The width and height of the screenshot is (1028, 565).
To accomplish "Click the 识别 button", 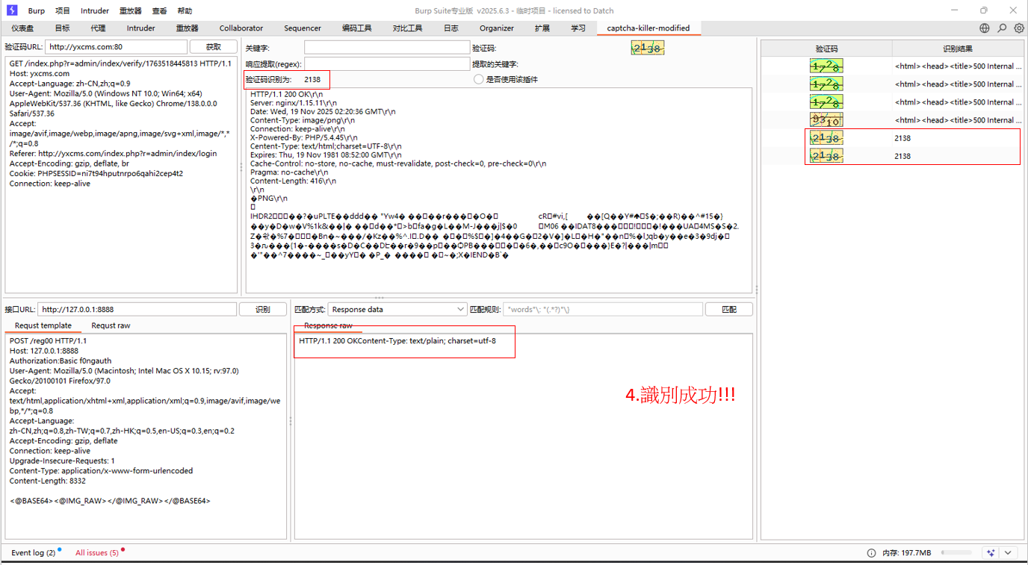I will click(x=263, y=309).
